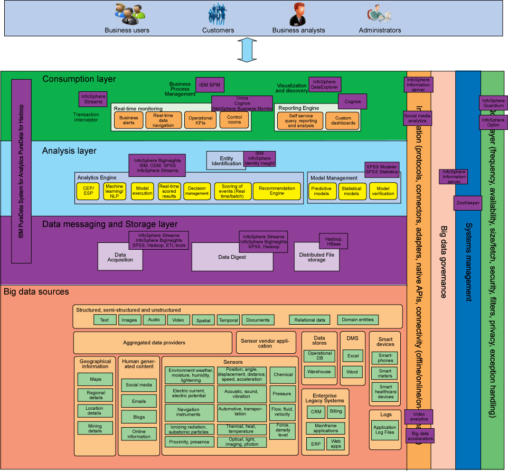Select the IBM BPM product tag

coord(210,85)
